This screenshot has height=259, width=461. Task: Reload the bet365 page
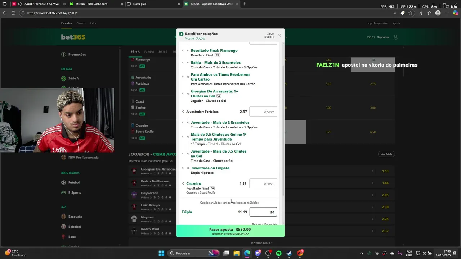tap(13, 13)
